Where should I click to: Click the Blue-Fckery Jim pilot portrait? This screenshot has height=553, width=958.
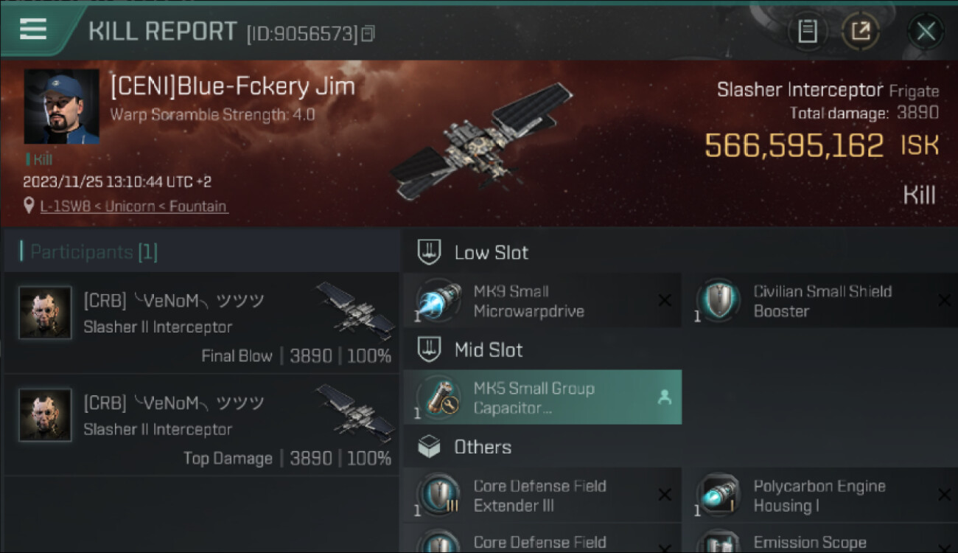pos(62,107)
